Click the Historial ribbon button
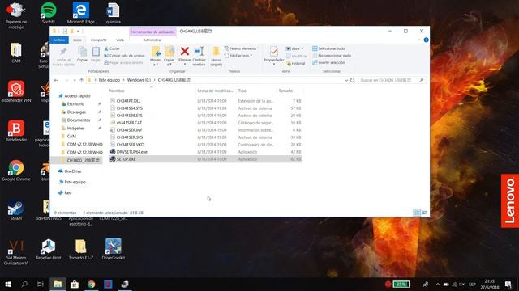The height and width of the screenshot is (291, 519). click(x=295, y=63)
